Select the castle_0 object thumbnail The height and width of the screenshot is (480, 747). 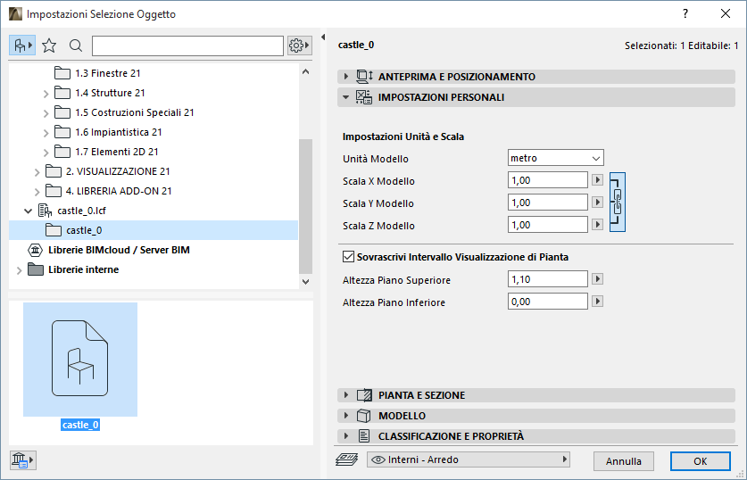click(80, 360)
